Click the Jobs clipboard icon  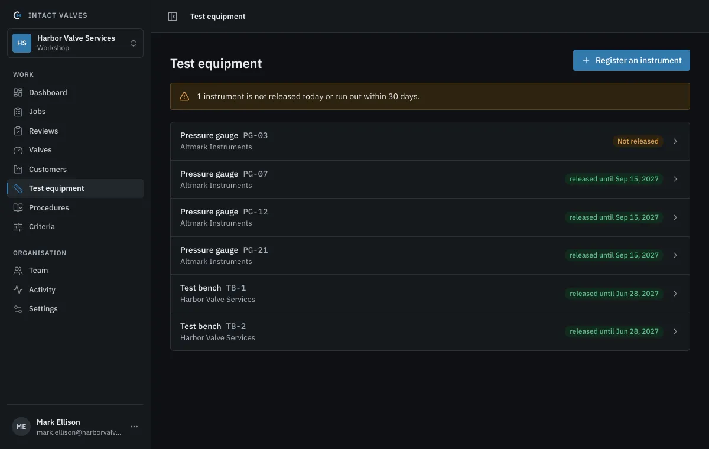pos(18,112)
